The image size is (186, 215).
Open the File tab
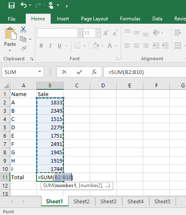click(x=12, y=19)
